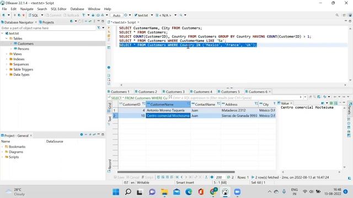Screen dimensions: 353x198
Task: Open the Navigate menu
Action: pyautogui.click(x=27, y=9)
